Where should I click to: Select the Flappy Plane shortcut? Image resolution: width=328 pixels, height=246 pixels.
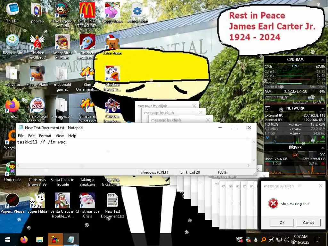tap(37, 76)
